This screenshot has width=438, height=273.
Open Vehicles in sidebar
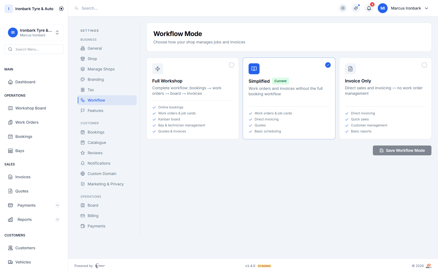(x=34, y=262)
